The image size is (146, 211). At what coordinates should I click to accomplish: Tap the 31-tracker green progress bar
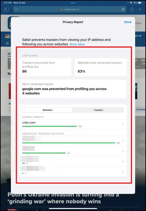point(44,153)
